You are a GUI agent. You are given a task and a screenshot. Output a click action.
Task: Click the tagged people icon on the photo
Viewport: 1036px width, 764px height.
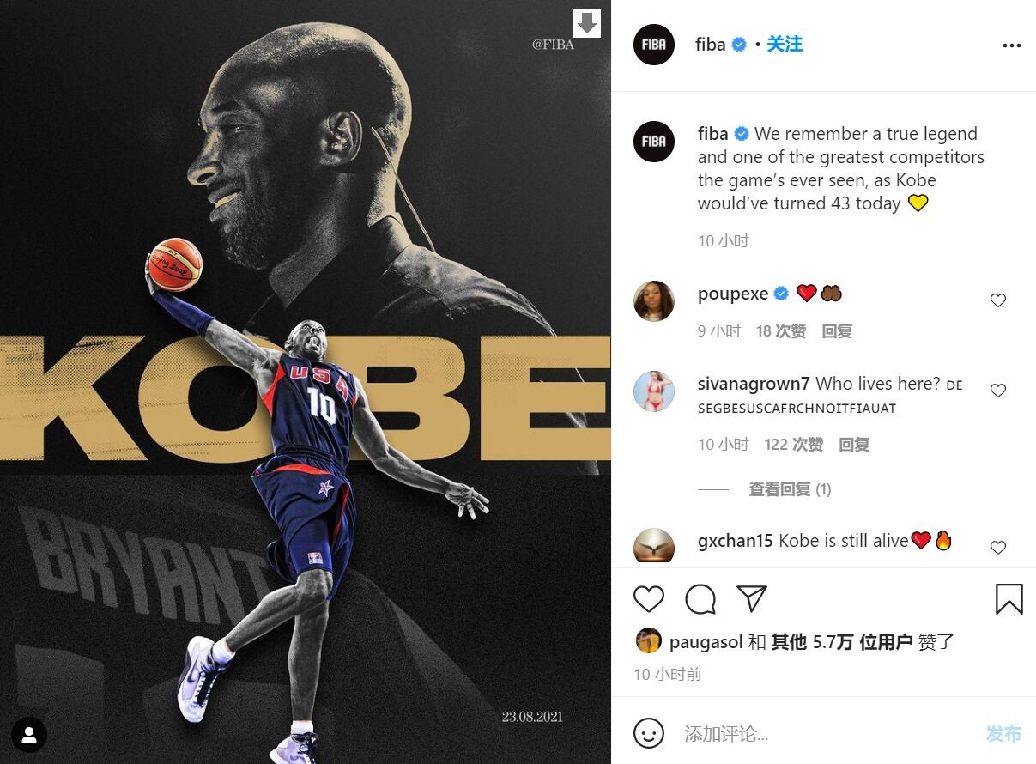click(x=29, y=735)
